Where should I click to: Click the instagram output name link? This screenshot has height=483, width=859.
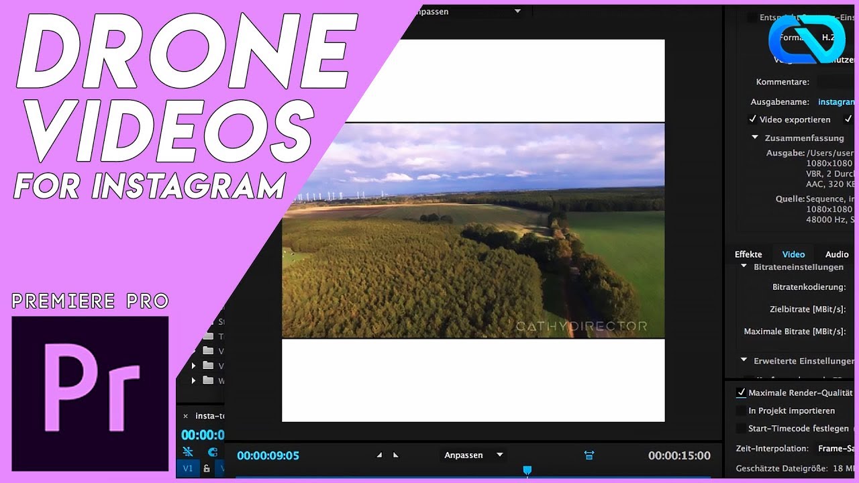(x=837, y=102)
